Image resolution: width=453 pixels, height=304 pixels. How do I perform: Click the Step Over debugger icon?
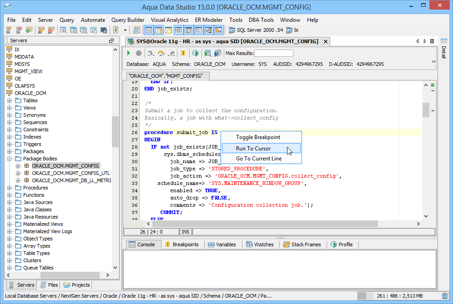coord(161,53)
